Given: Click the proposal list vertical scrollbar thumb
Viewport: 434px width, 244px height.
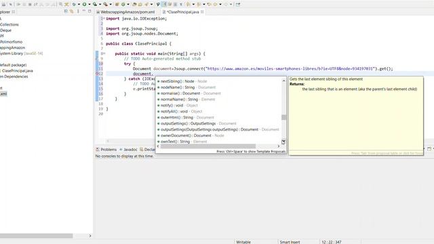Looking at the screenshot, I should coord(283,117).
